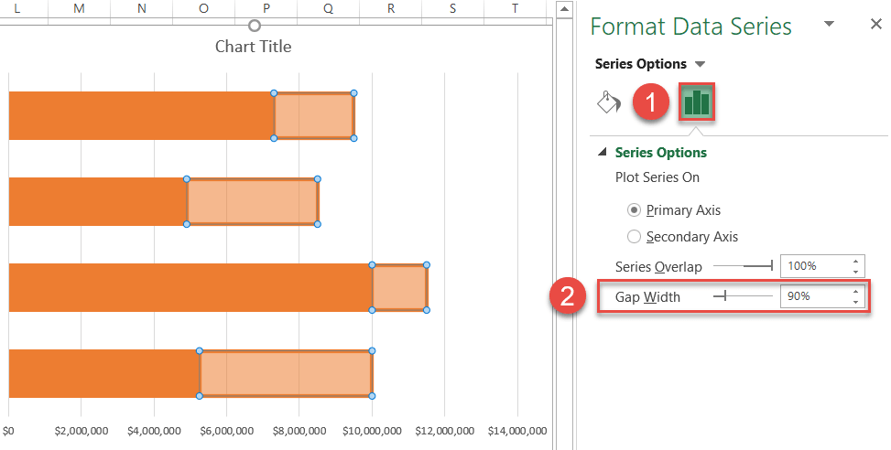The image size is (891, 450).
Task: Collapse the green Series Options section
Action: click(603, 152)
